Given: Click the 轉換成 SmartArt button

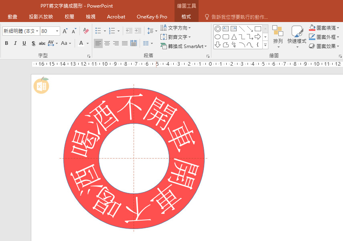Looking at the screenshot, I should [x=184, y=46].
